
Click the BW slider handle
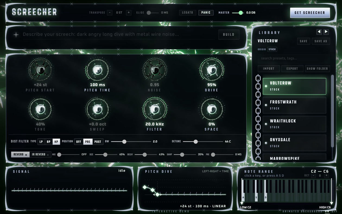click(124, 141)
